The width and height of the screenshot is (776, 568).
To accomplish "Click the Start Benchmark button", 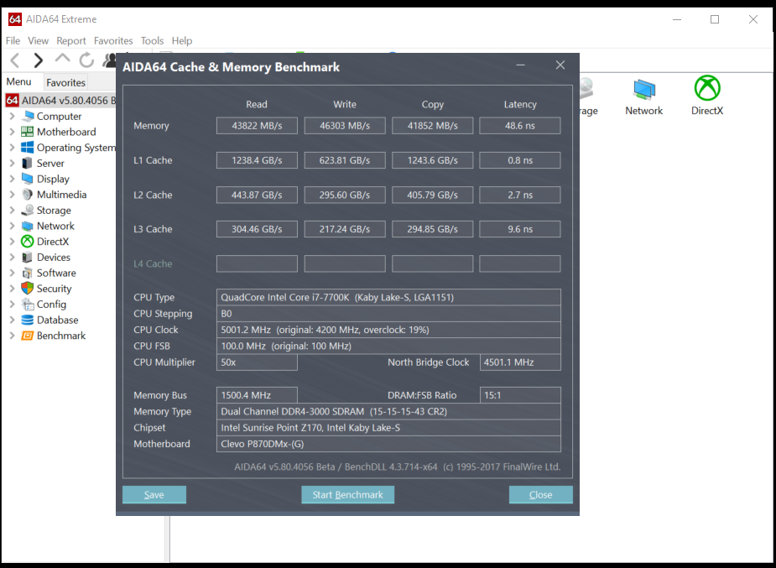I will pos(348,495).
